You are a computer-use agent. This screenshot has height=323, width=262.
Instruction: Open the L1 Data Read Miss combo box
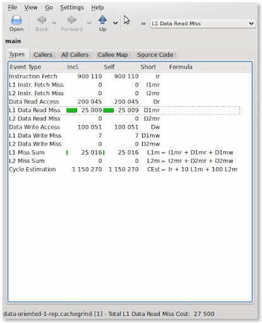pyautogui.click(x=203, y=23)
